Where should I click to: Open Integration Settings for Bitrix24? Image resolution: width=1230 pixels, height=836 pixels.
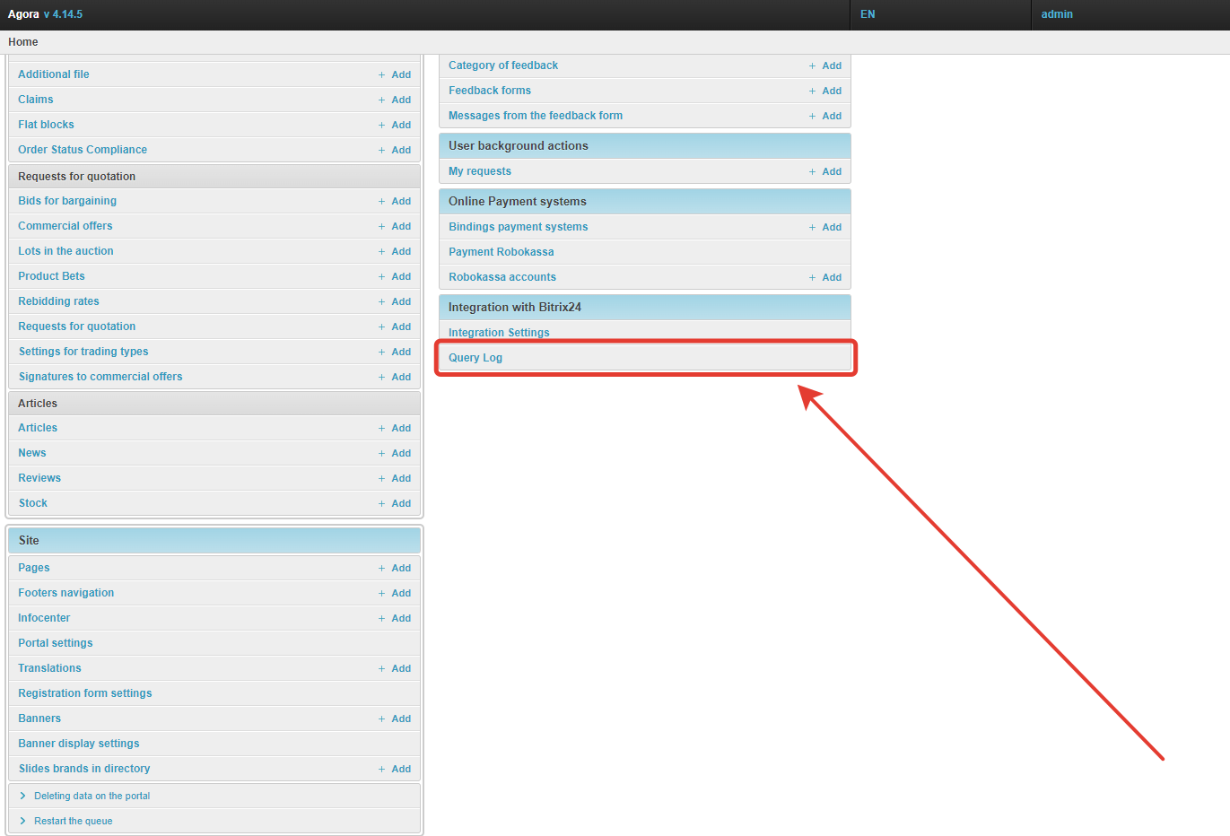point(499,333)
